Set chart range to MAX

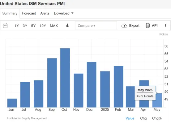pos(54,26)
